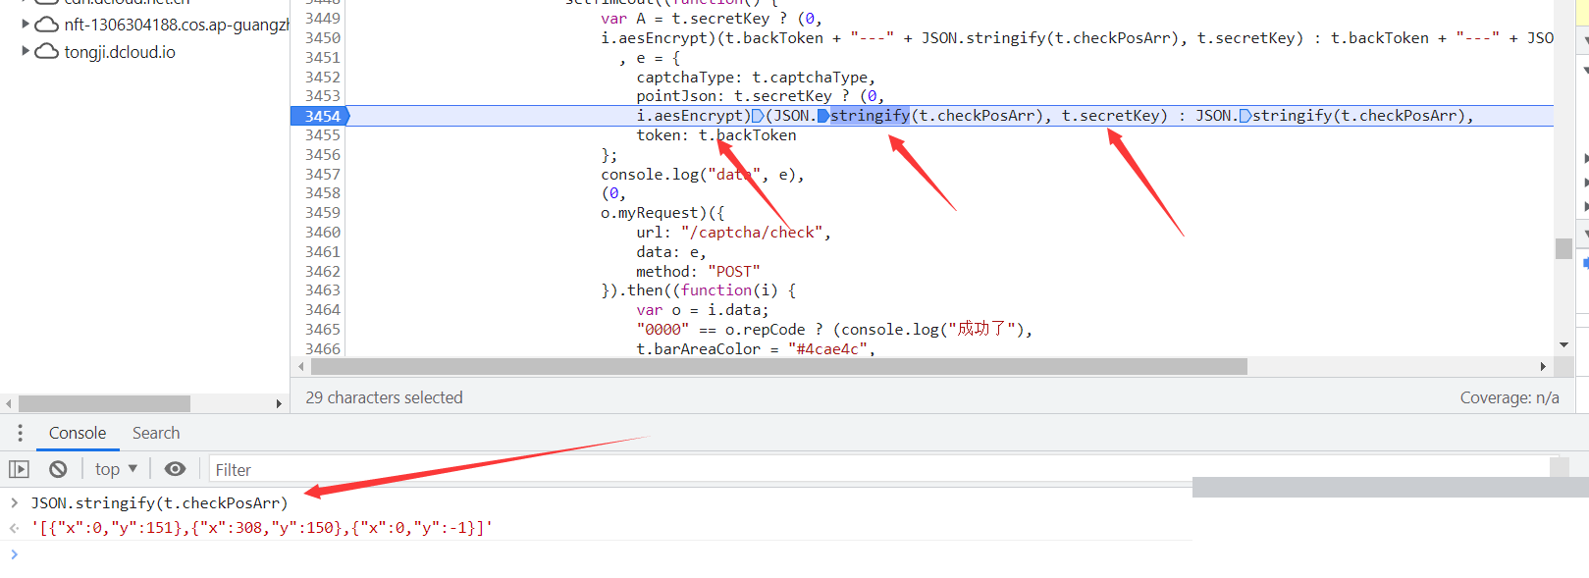The height and width of the screenshot is (578, 1589).
Task: Toggle inline breakpoint marker before (JSON. on line 3454
Action: click(758, 116)
